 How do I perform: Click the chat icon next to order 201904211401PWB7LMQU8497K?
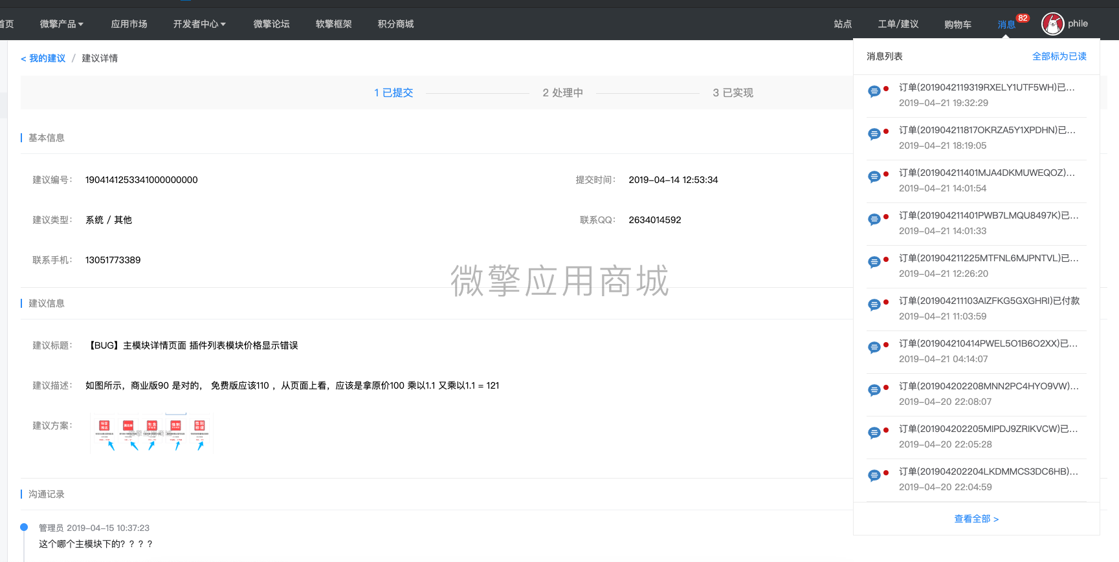[874, 219]
